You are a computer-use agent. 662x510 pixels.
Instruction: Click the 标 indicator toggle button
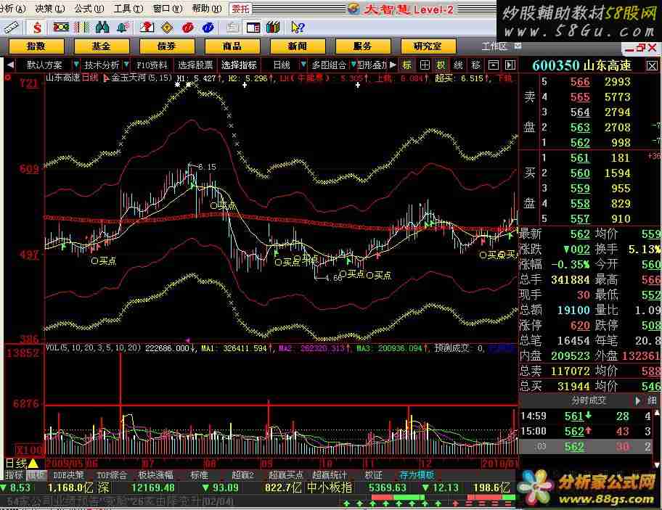click(x=407, y=65)
